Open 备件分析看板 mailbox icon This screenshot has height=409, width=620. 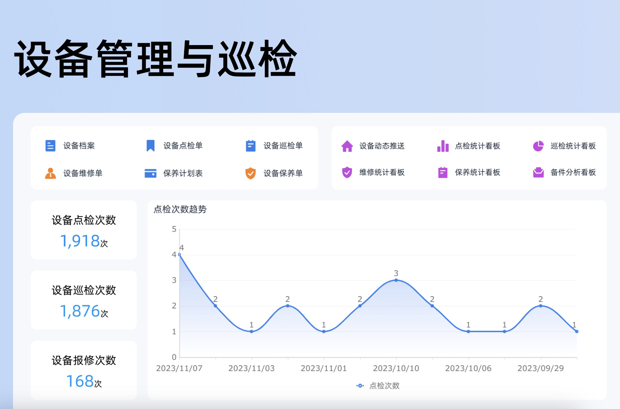pos(539,173)
